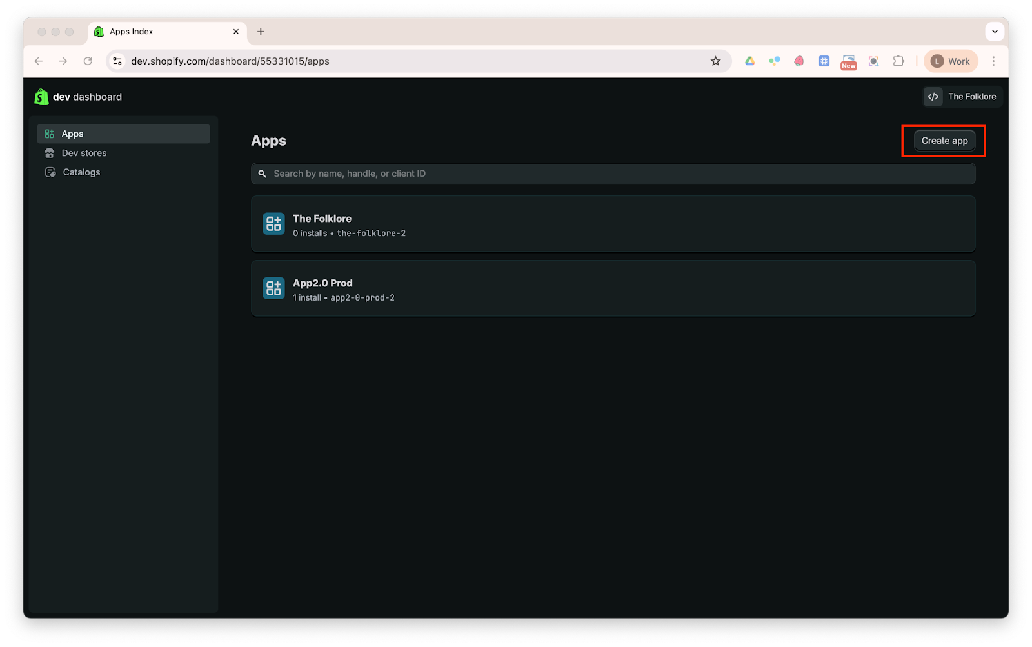Focus the search by name field

click(x=613, y=174)
